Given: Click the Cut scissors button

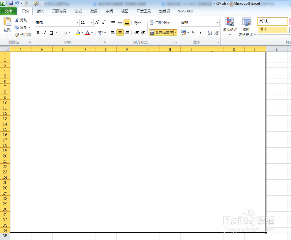Looking at the screenshot, I should pos(21,20).
